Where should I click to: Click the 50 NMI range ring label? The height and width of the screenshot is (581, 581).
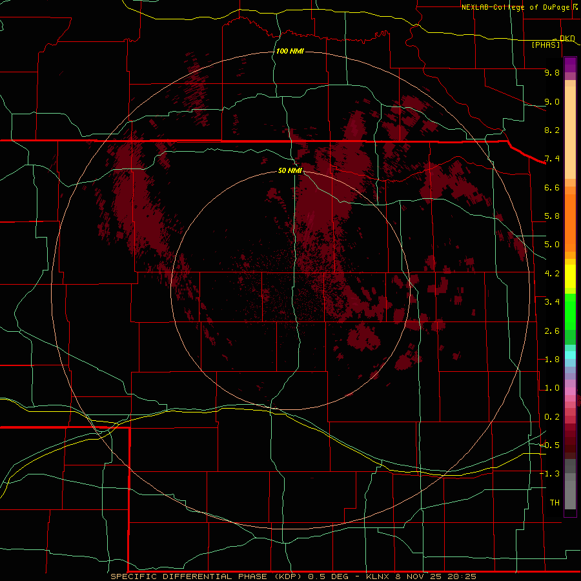tap(290, 170)
